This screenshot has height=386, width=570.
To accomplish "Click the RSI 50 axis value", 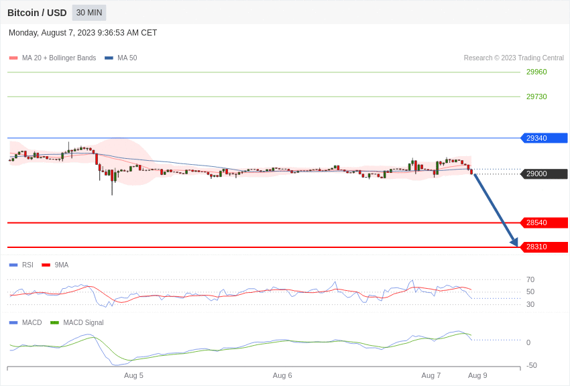I will click(530, 292).
